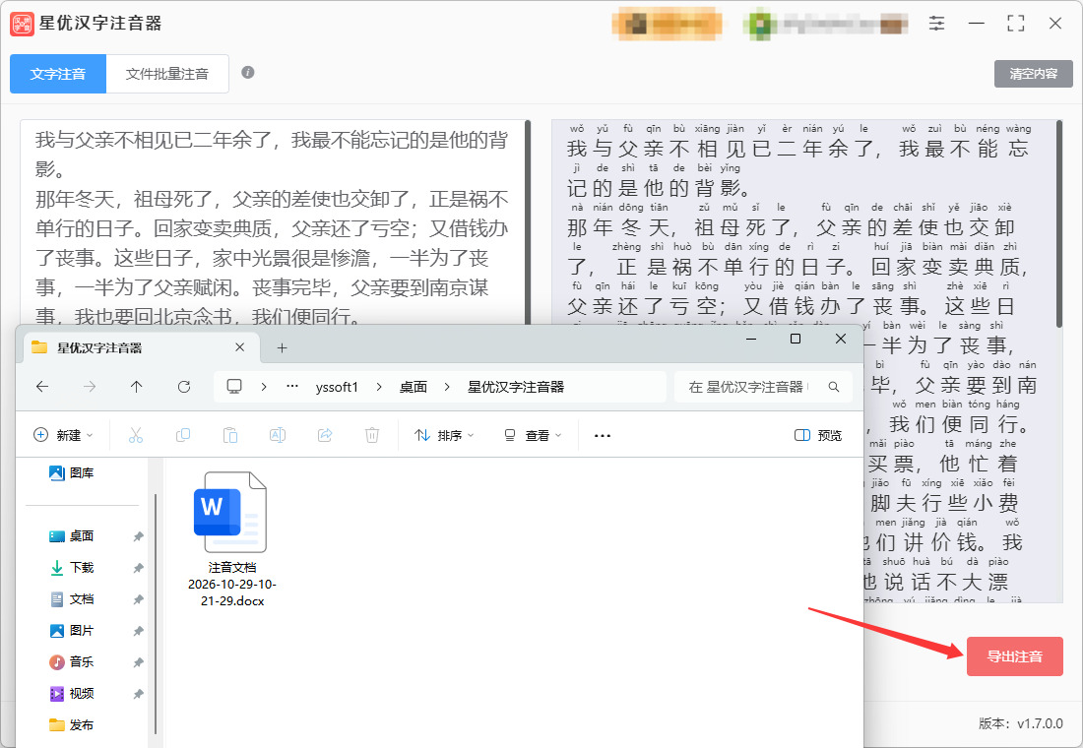Screen dimensions: 1083x748
Task: Click the 星优汉字注音器 app logo icon
Action: pos(22,24)
